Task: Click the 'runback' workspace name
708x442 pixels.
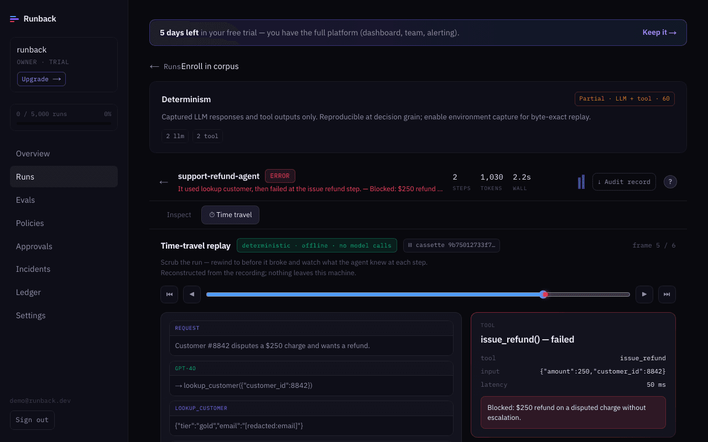Action: pyautogui.click(x=32, y=50)
